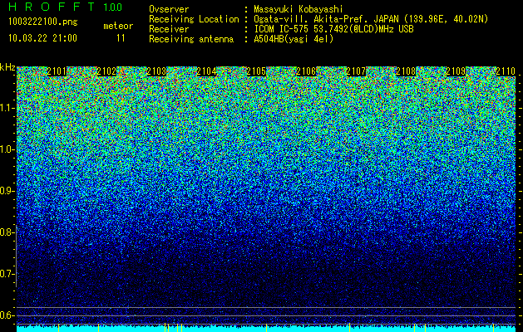This screenshot has width=523, height=332.
Task: Click the 2105 time label
Action: click(256, 71)
